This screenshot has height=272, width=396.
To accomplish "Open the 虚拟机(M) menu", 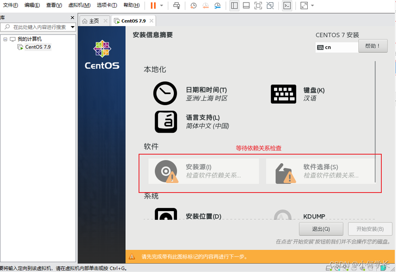I will coord(80,5).
